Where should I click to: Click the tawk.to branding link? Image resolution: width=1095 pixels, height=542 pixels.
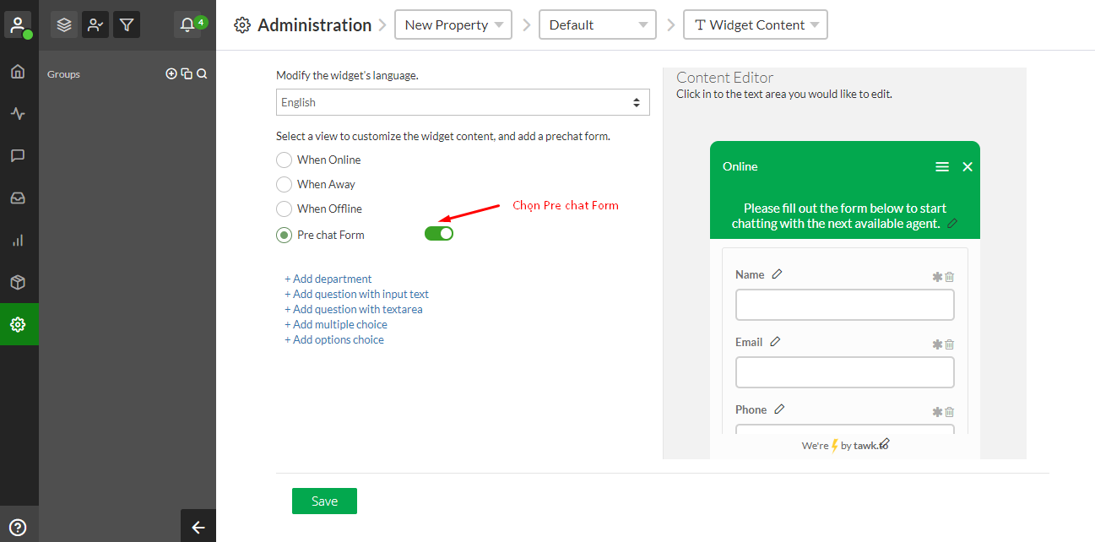click(870, 445)
